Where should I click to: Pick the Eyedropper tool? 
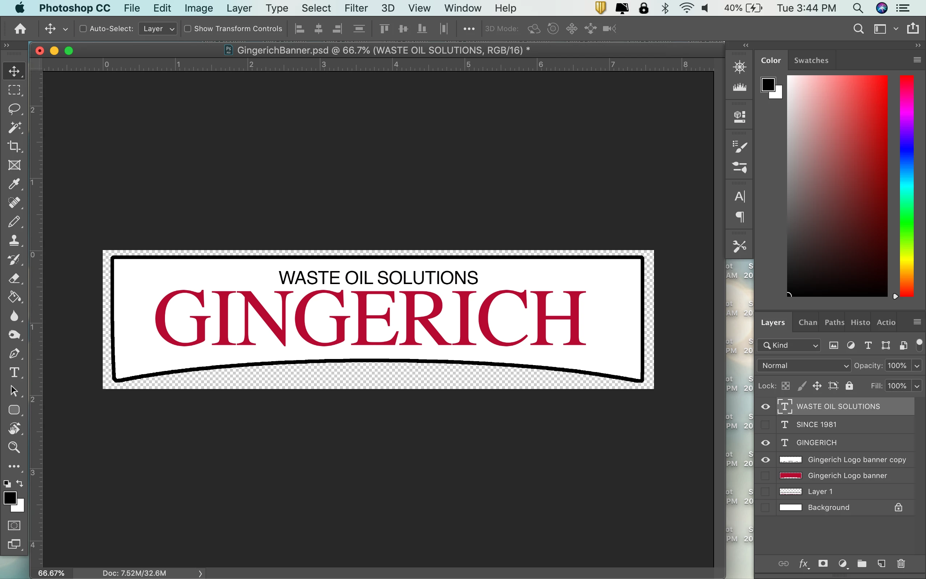tap(14, 184)
